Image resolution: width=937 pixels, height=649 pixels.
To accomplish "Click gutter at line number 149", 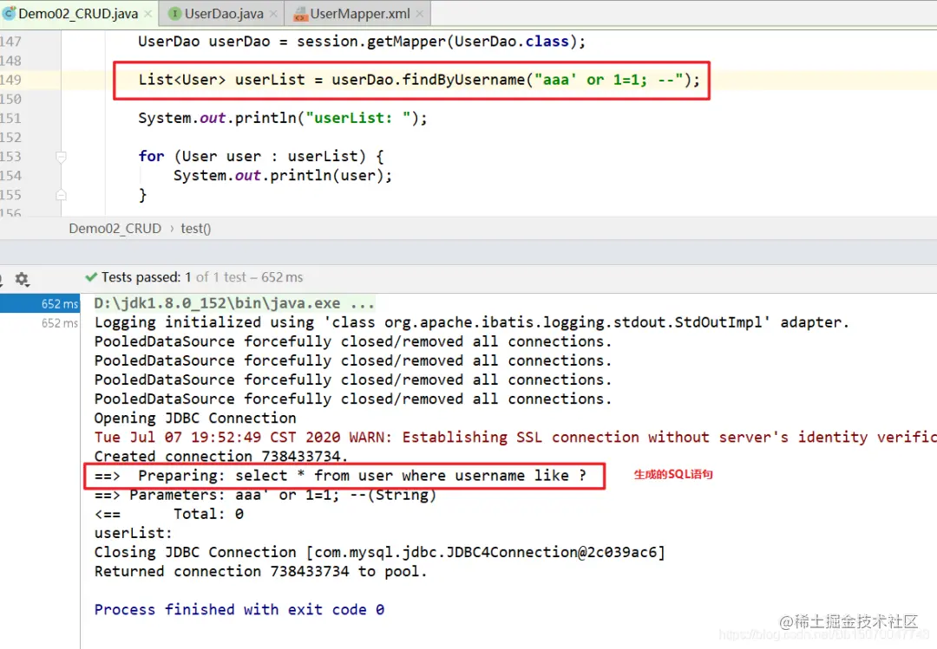I will (12, 80).
